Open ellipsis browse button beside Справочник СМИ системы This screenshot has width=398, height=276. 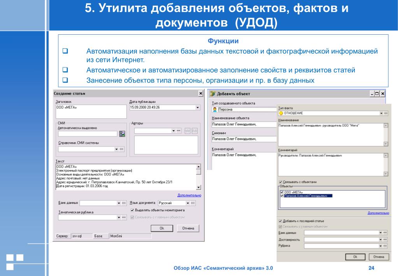tap(122, 149)
